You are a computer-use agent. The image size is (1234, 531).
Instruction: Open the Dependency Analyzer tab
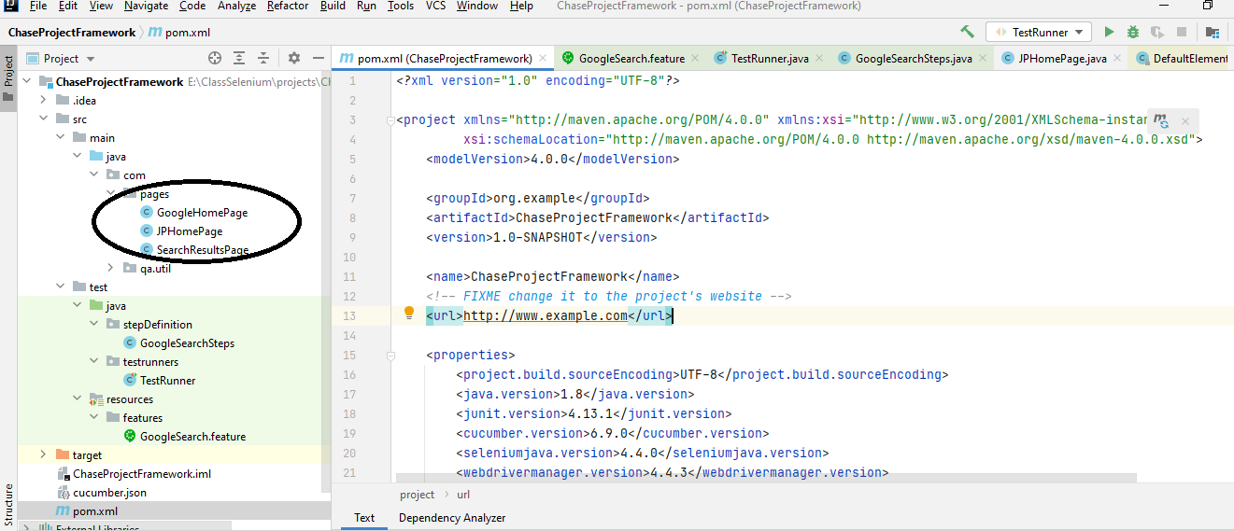[452, 518]
